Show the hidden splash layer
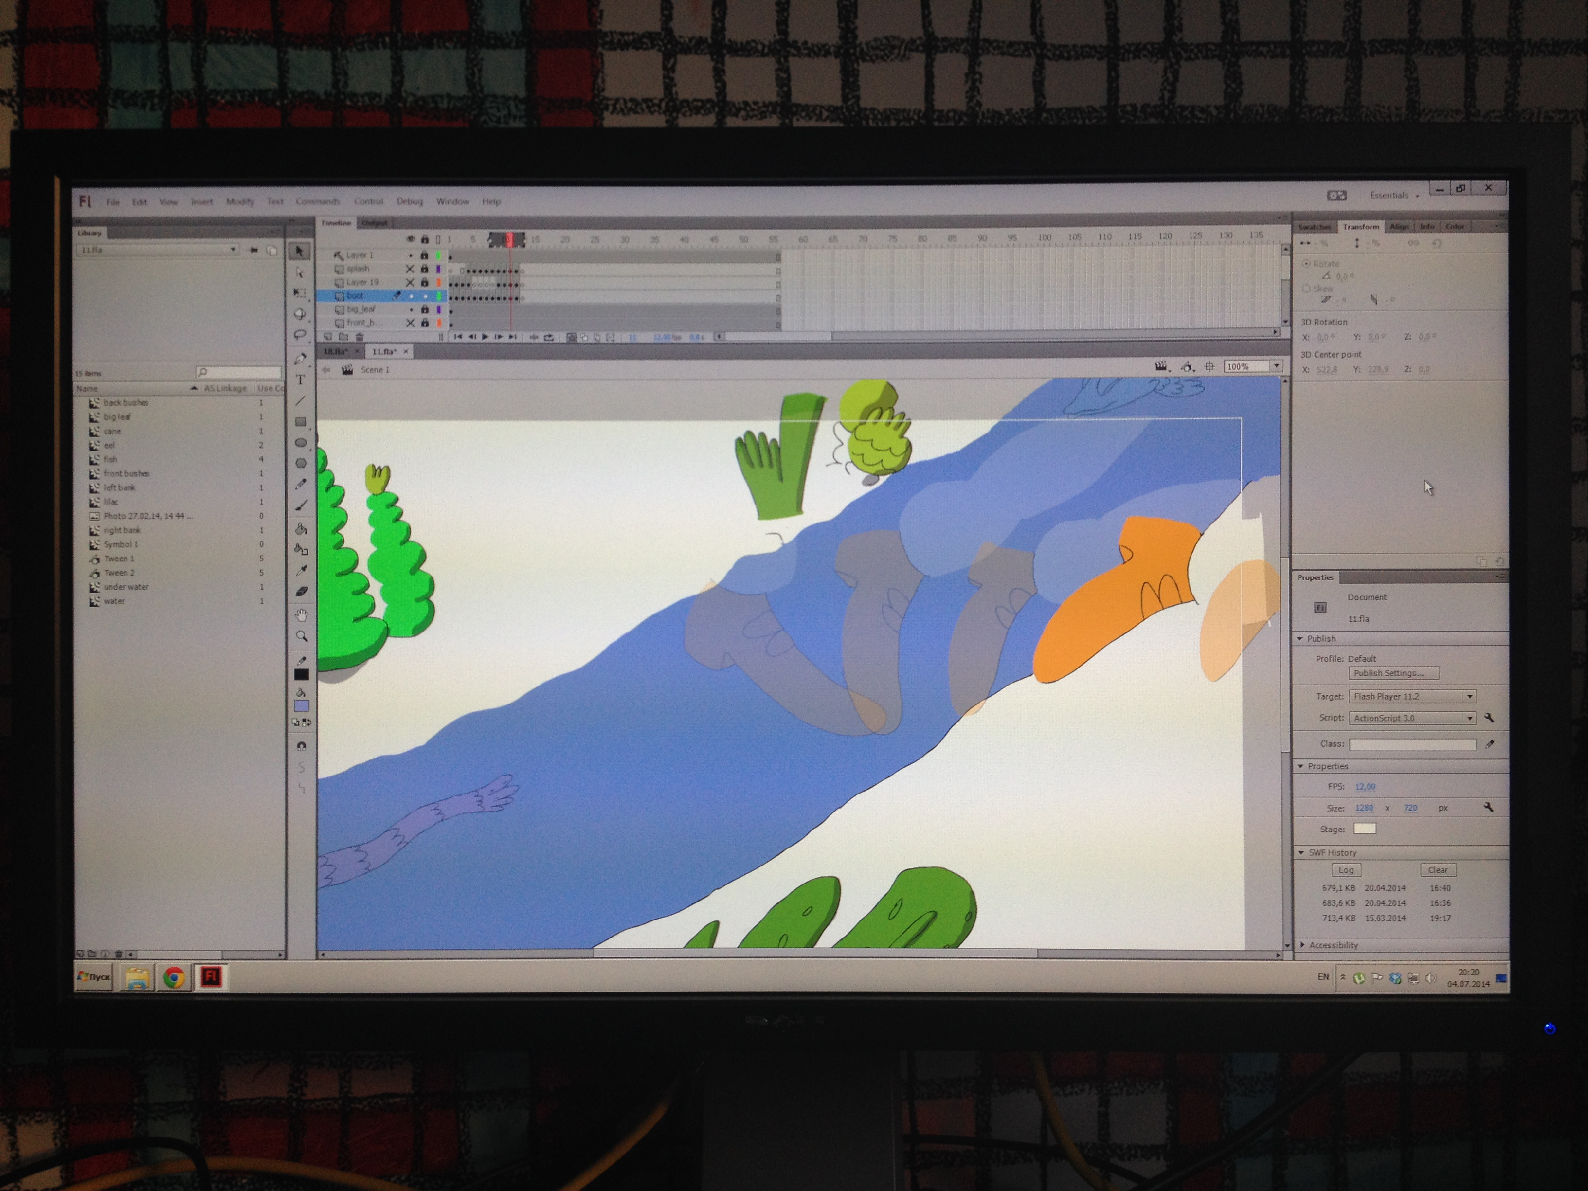1588x1191 pixels. click(x=410, y=269)
